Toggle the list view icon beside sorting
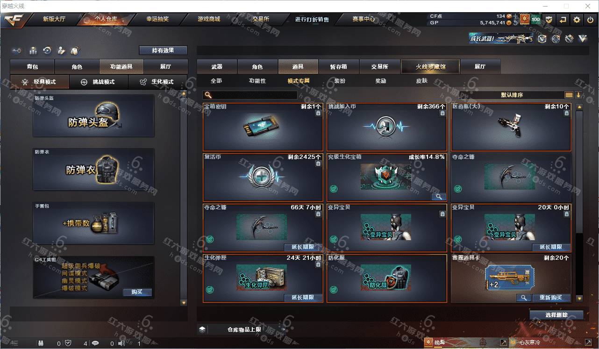The width and height of the screenshot is (599, 349). point(569,95)
